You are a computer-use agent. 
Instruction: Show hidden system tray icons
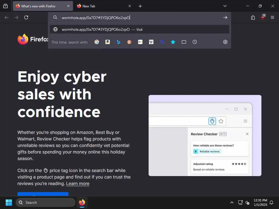pos(232,202)
